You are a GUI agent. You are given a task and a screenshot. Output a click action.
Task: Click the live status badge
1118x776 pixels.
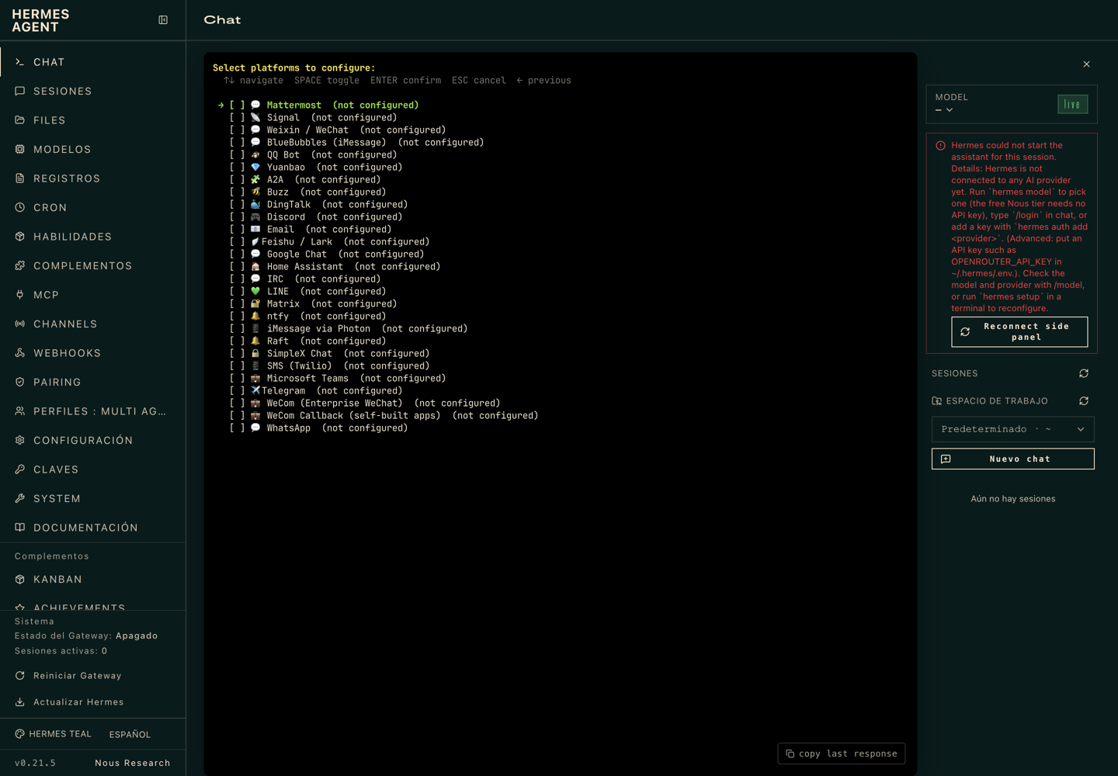pyautogui.click(x=1073, y=105)
